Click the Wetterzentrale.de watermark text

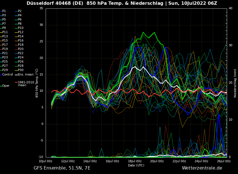pos(202,168)
